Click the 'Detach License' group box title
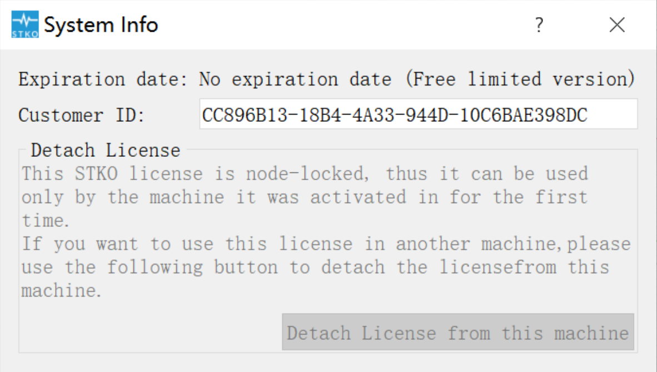657x372 pixels. 106,150
